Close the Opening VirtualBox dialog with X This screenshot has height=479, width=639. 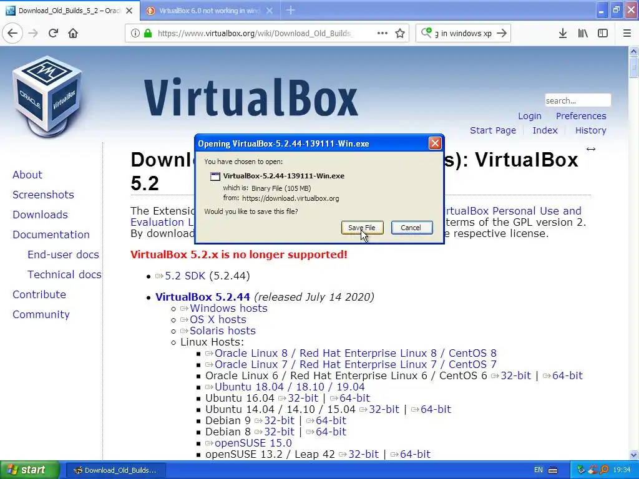click(x=435, y=143)
